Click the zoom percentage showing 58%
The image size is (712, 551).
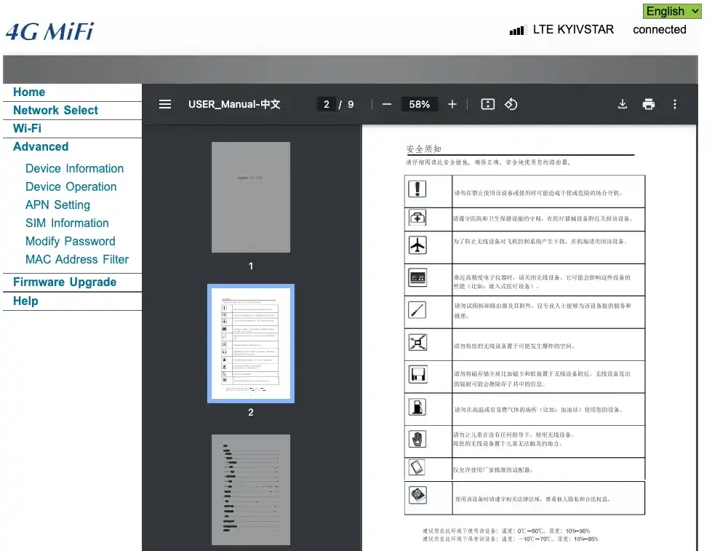(419, 104)
